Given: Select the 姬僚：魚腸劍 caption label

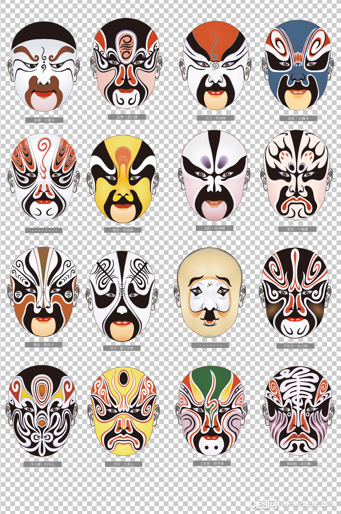Looking at the screenshot, I should click(x=123, y=230).
